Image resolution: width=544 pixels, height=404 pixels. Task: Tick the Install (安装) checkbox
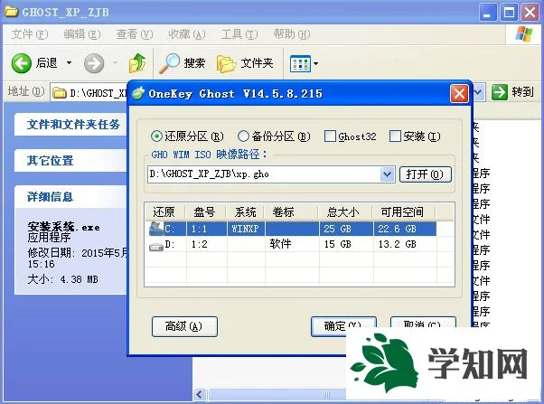pos(395,136)
